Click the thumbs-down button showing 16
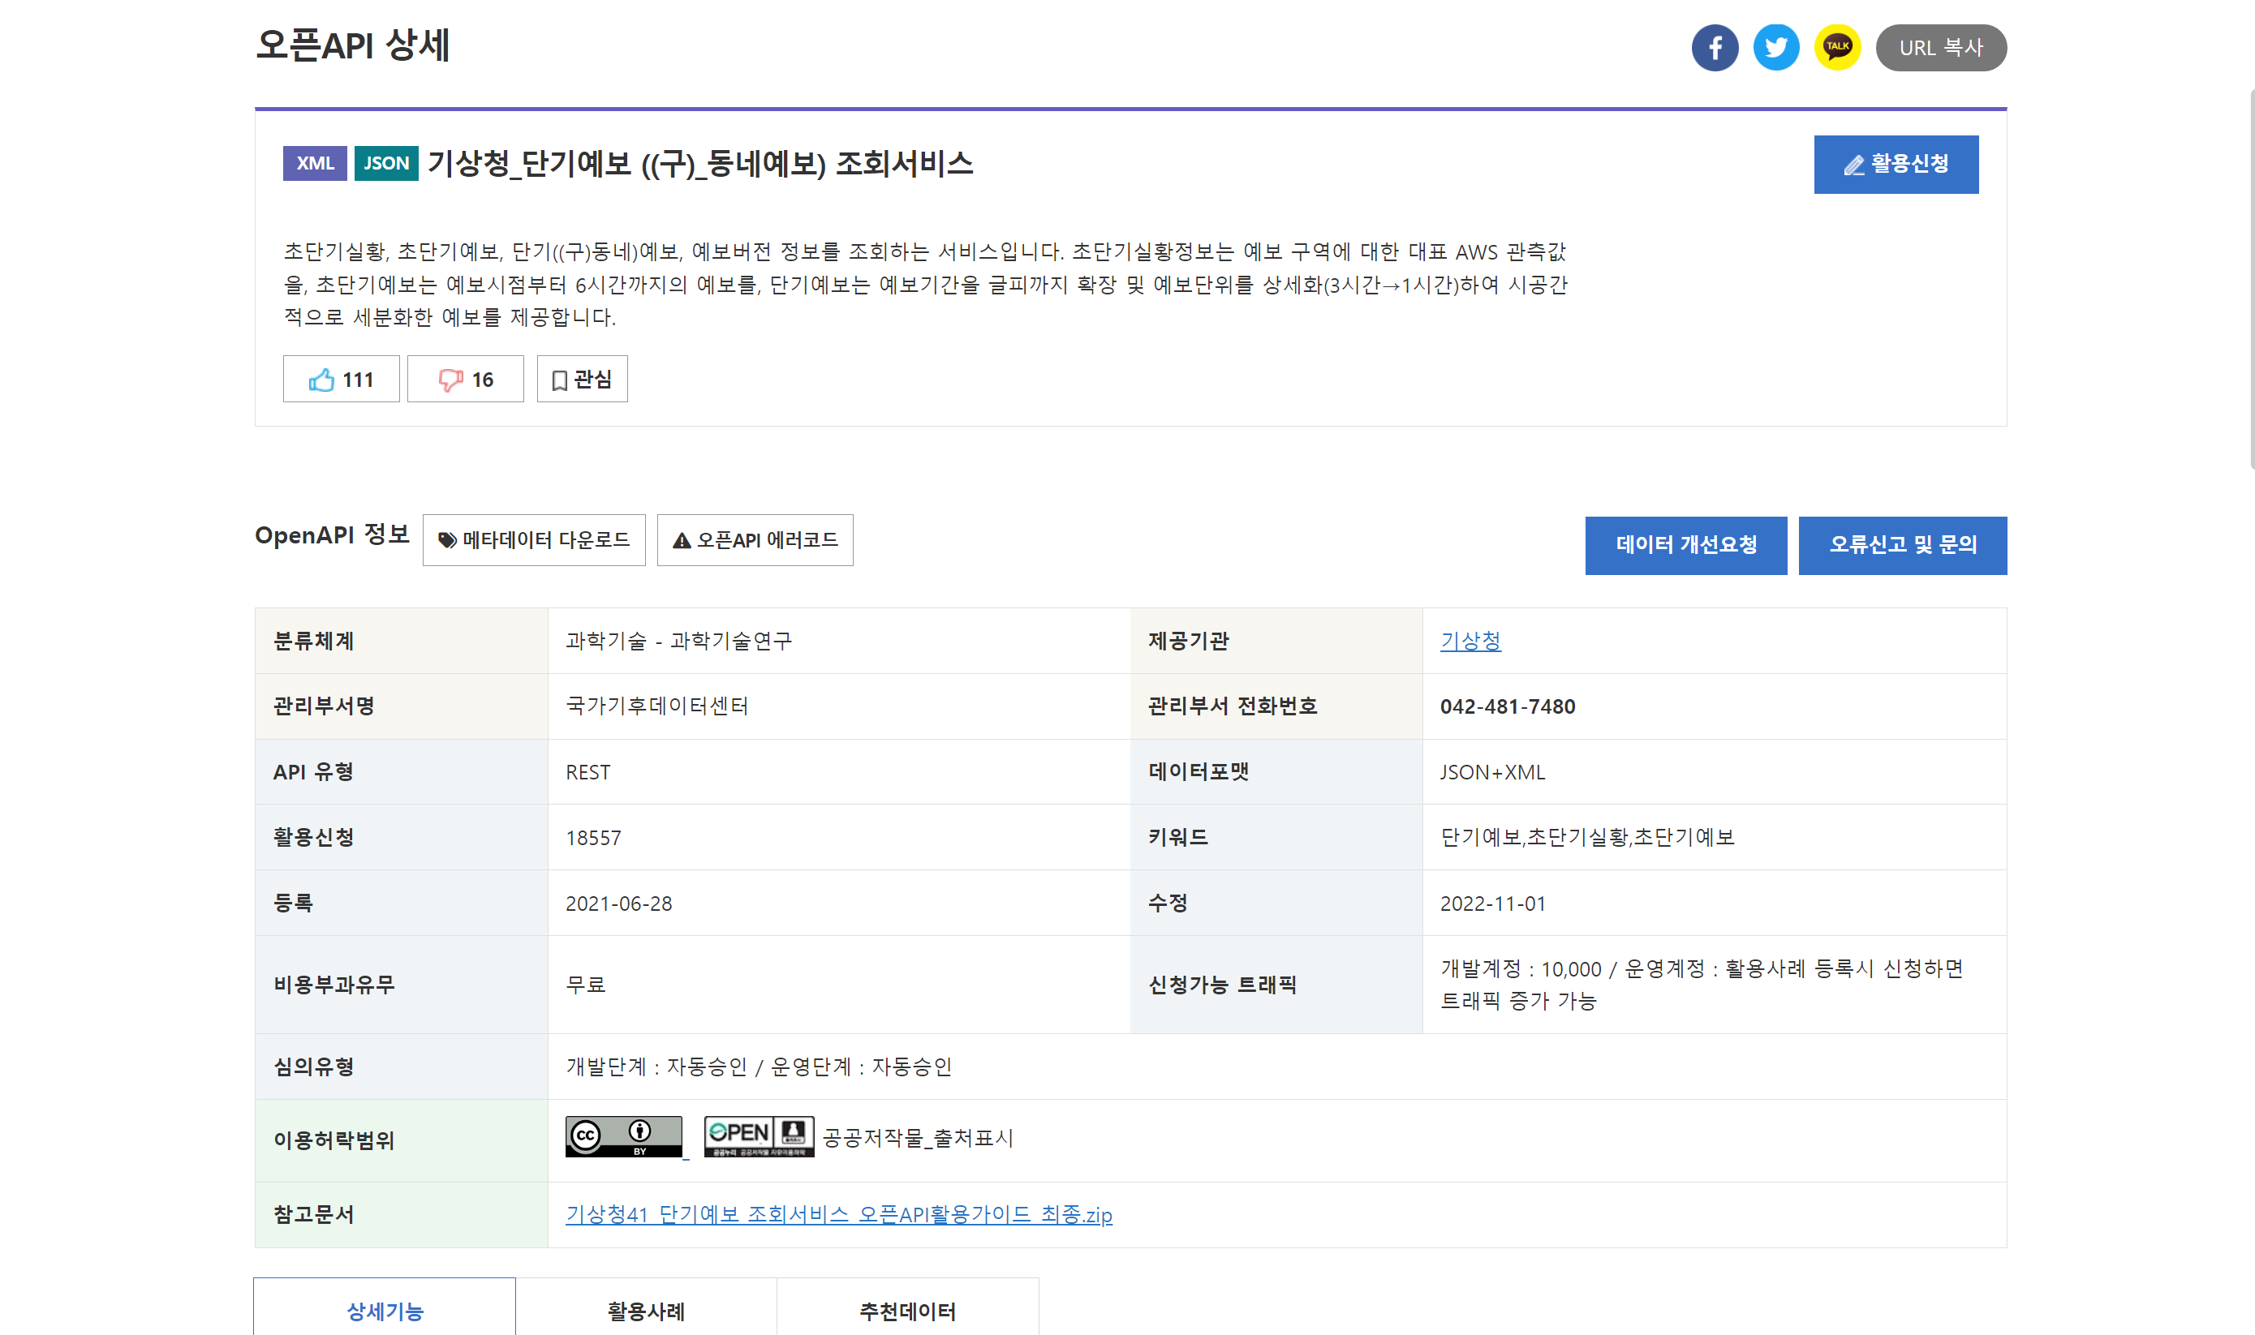Viewport: 2255px width, 1335px height. click(x=465, y=380)
